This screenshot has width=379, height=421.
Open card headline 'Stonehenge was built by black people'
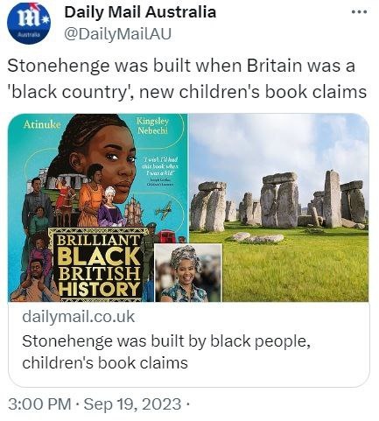[x=166, y=352]
